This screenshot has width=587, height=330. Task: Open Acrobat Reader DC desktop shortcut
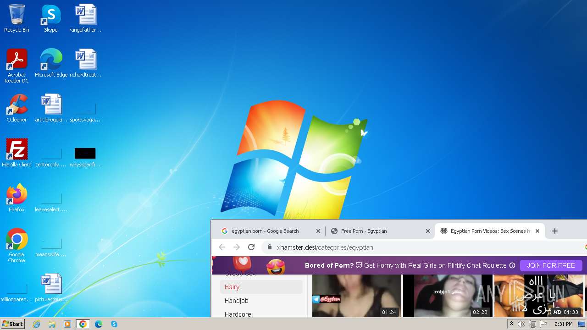[17, 66]
